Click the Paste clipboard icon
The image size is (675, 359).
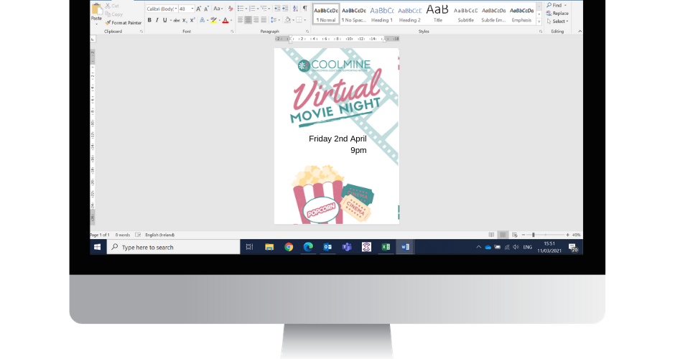96,9
